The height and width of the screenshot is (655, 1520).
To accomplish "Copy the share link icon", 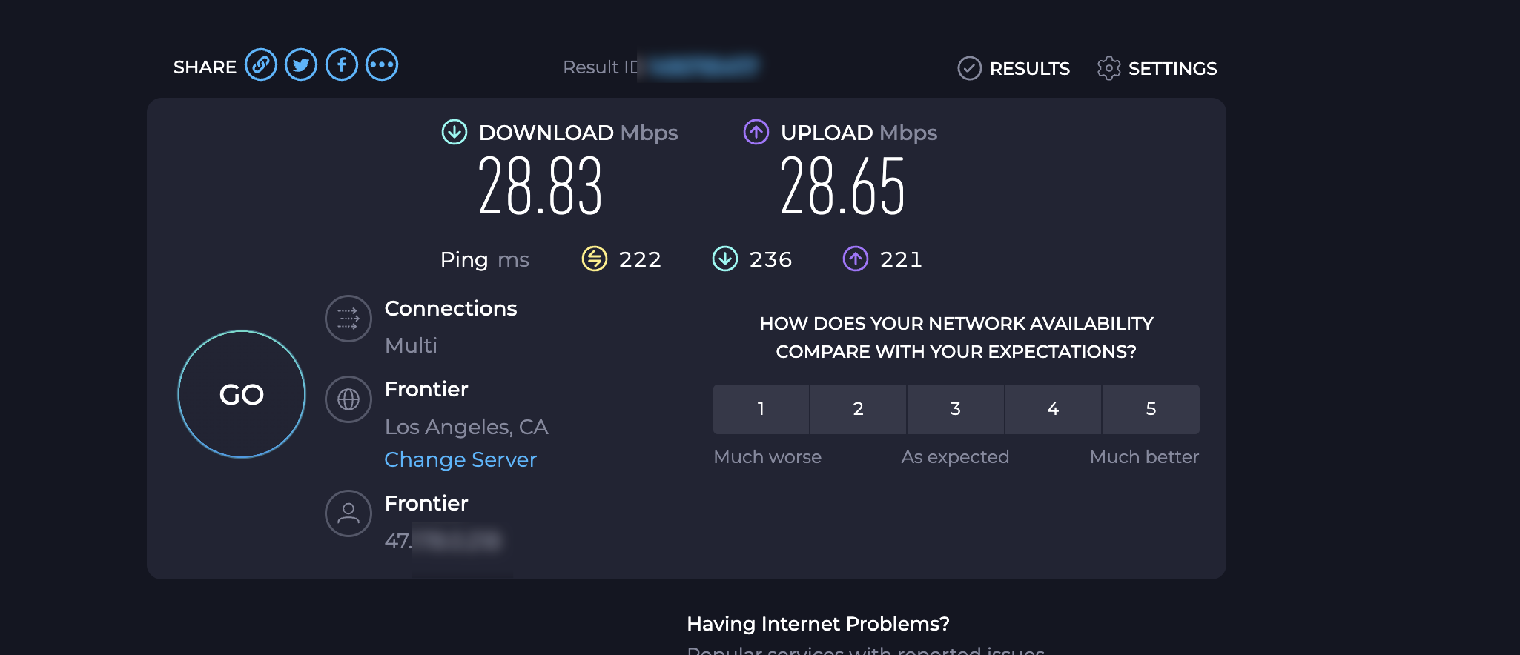I will [261, 65].
